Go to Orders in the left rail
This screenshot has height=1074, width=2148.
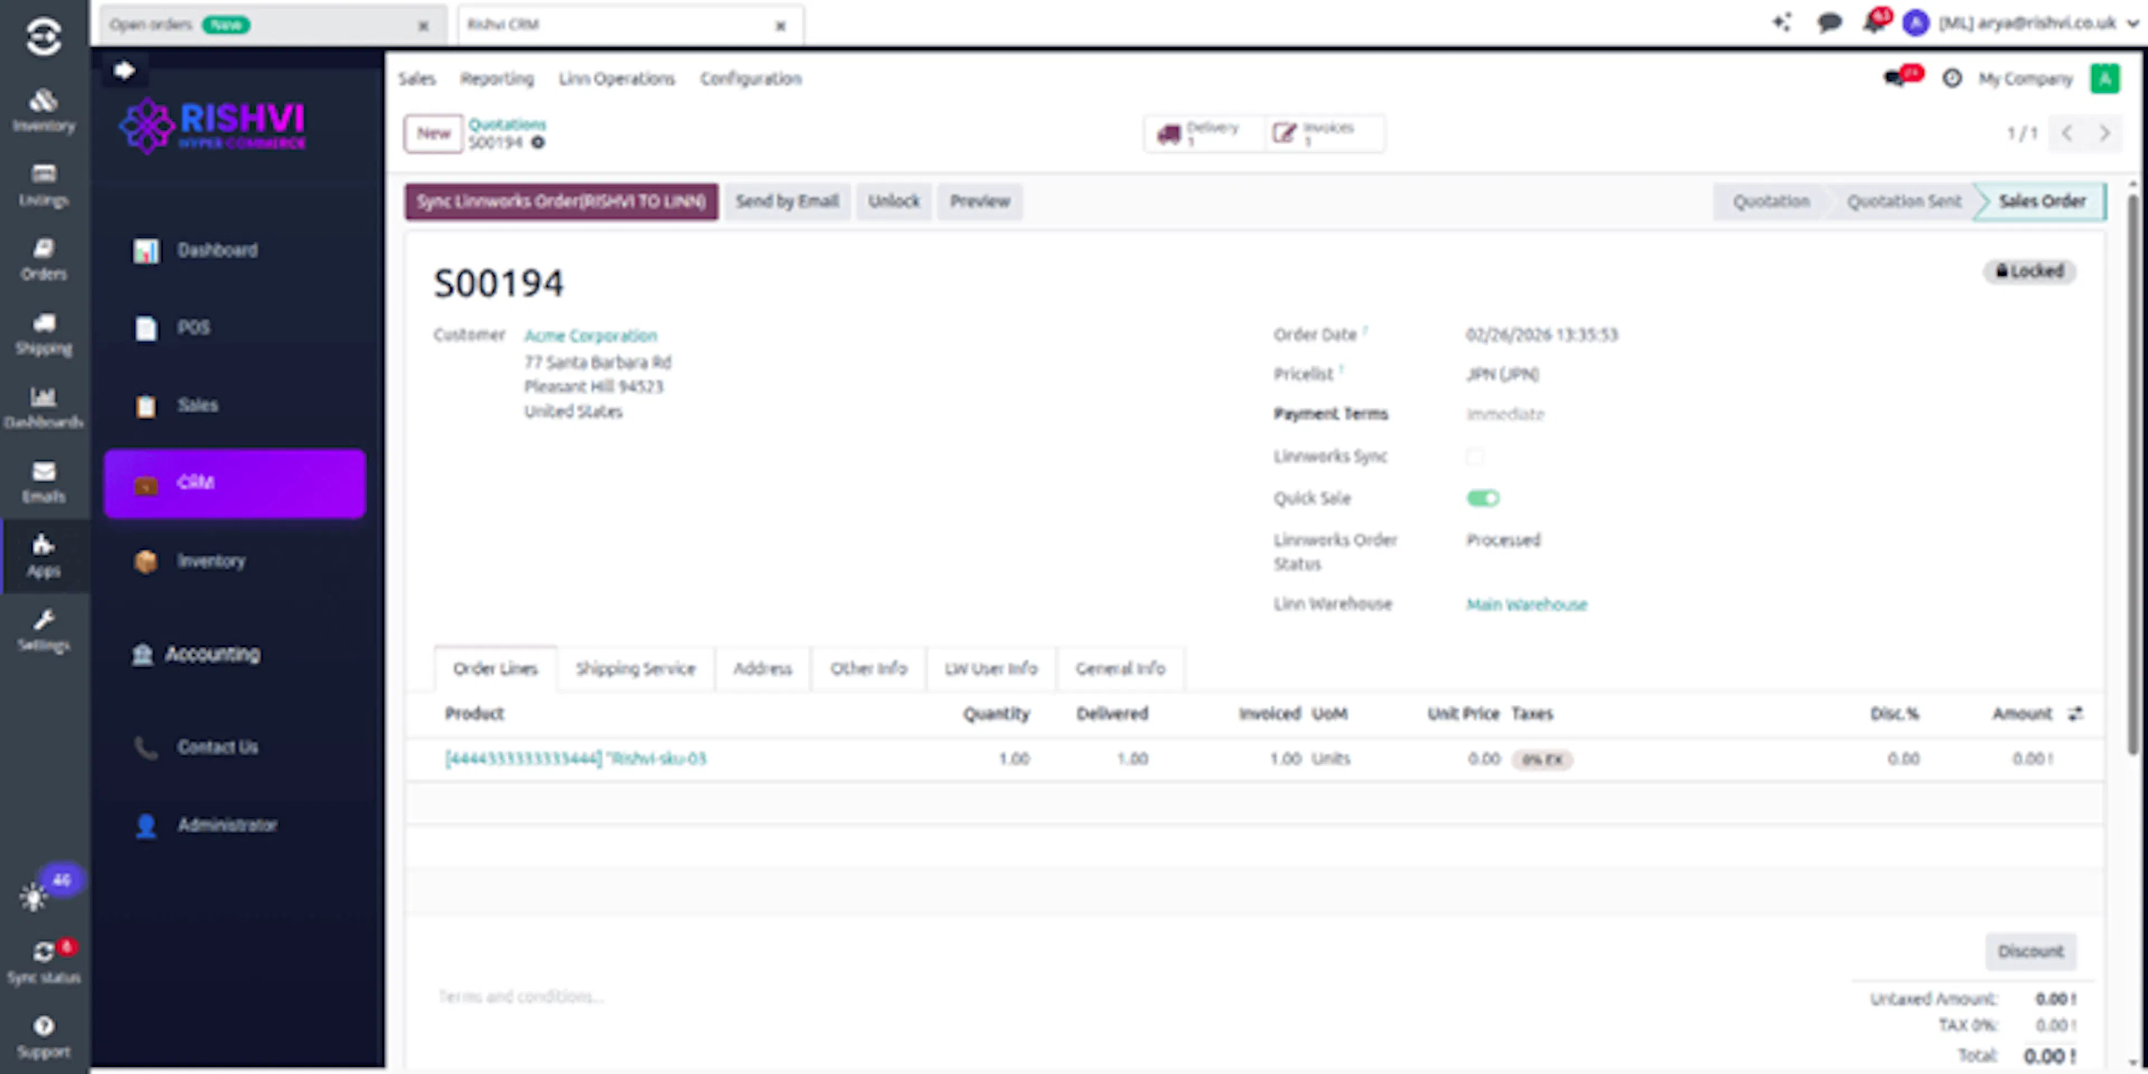point(44,260)
